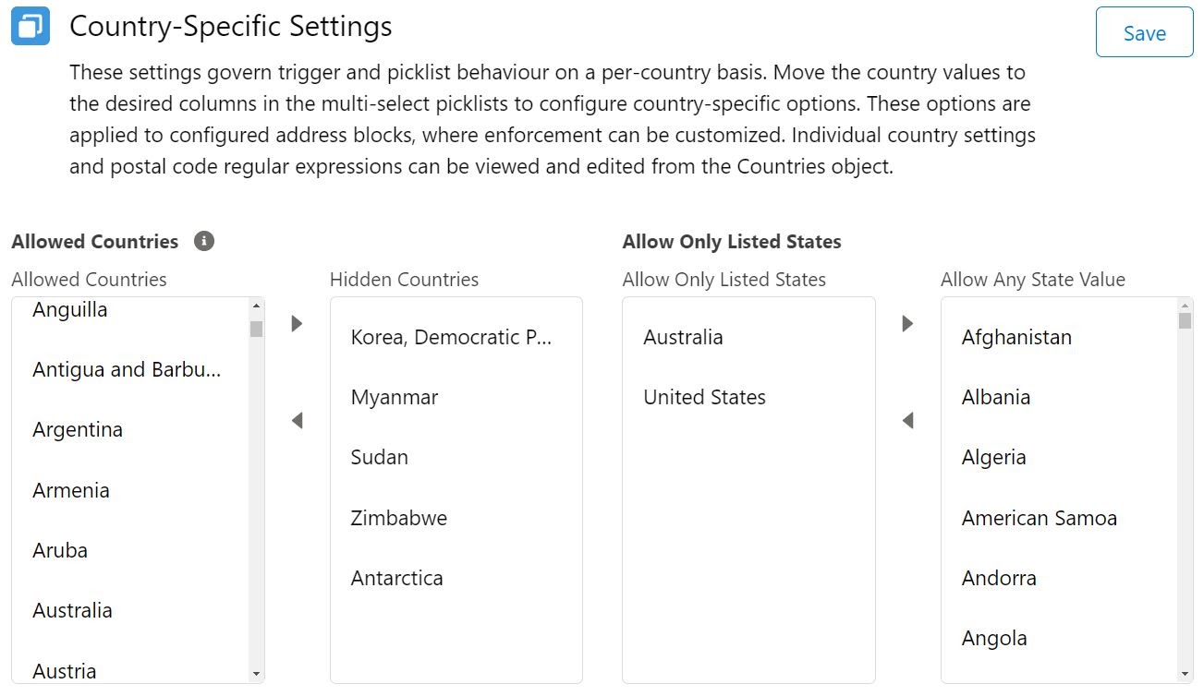Click scroll-up arrow of Allow Any State list
This screenshot has height=696, width=1204.
click(x=1185, y=306)
